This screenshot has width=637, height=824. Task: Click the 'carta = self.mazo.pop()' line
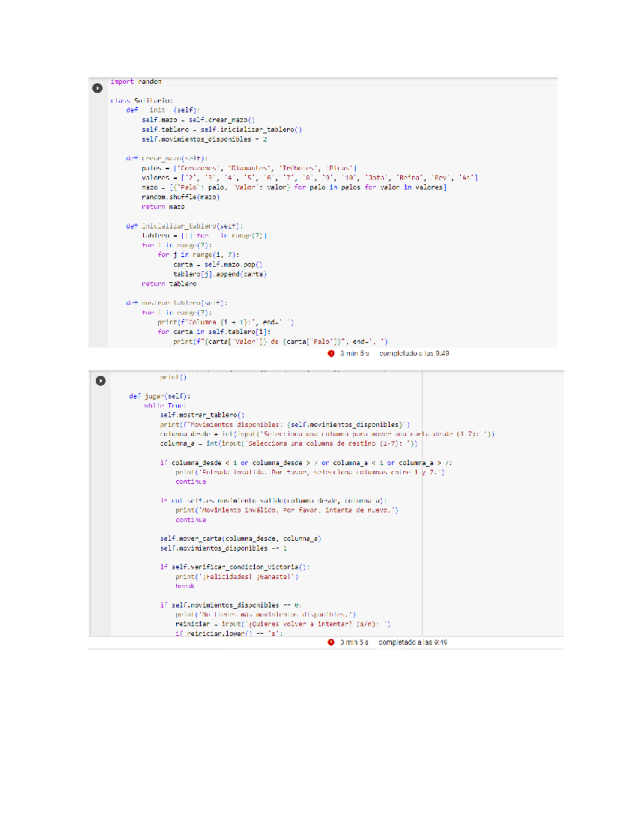click(218, 264)
